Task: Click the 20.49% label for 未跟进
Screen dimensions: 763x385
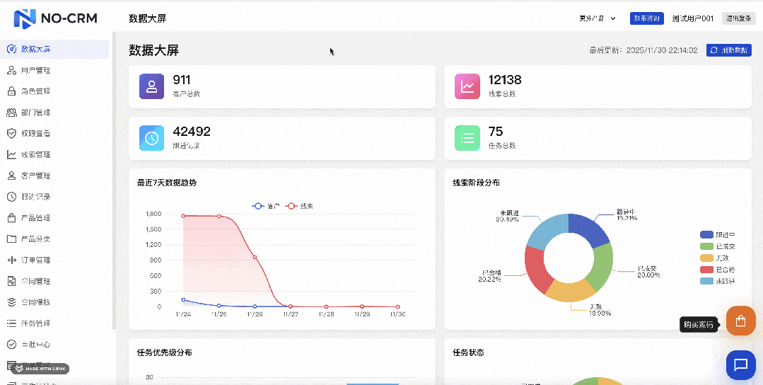Action: (507, 219)
